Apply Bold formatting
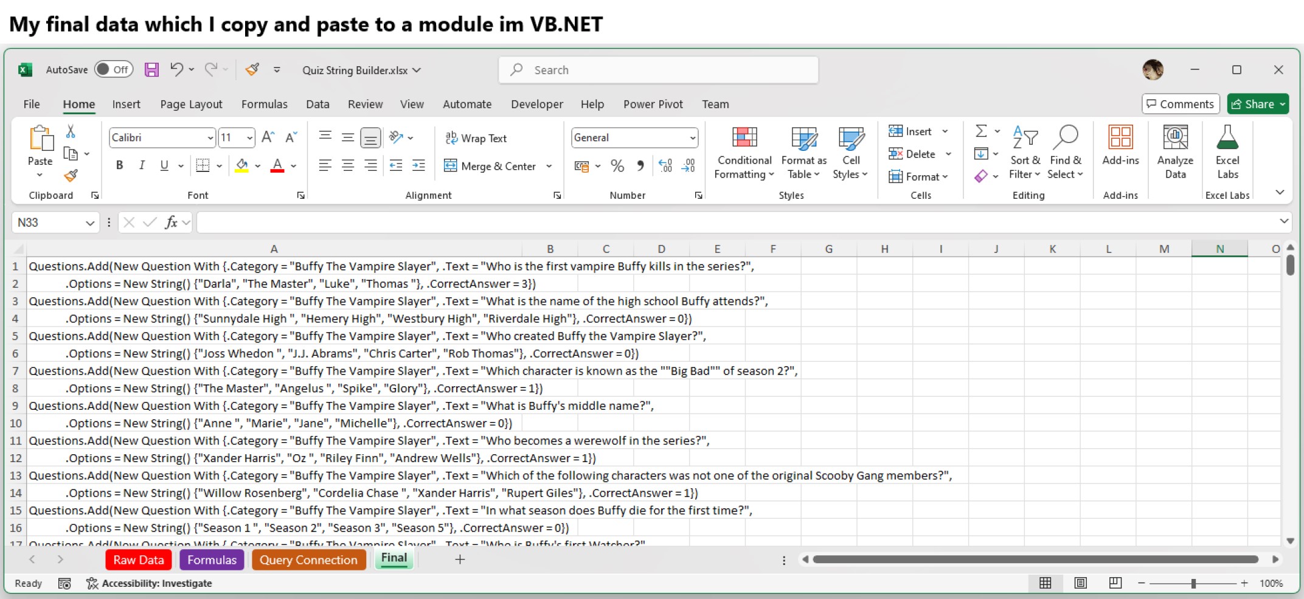This screenshot has height=599, width=1304. [x=120, y=165]
